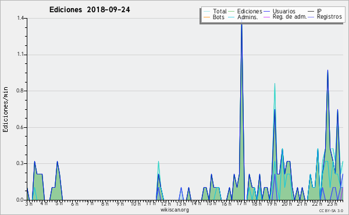Click the 8 h x-axis label

coord(105,204)
